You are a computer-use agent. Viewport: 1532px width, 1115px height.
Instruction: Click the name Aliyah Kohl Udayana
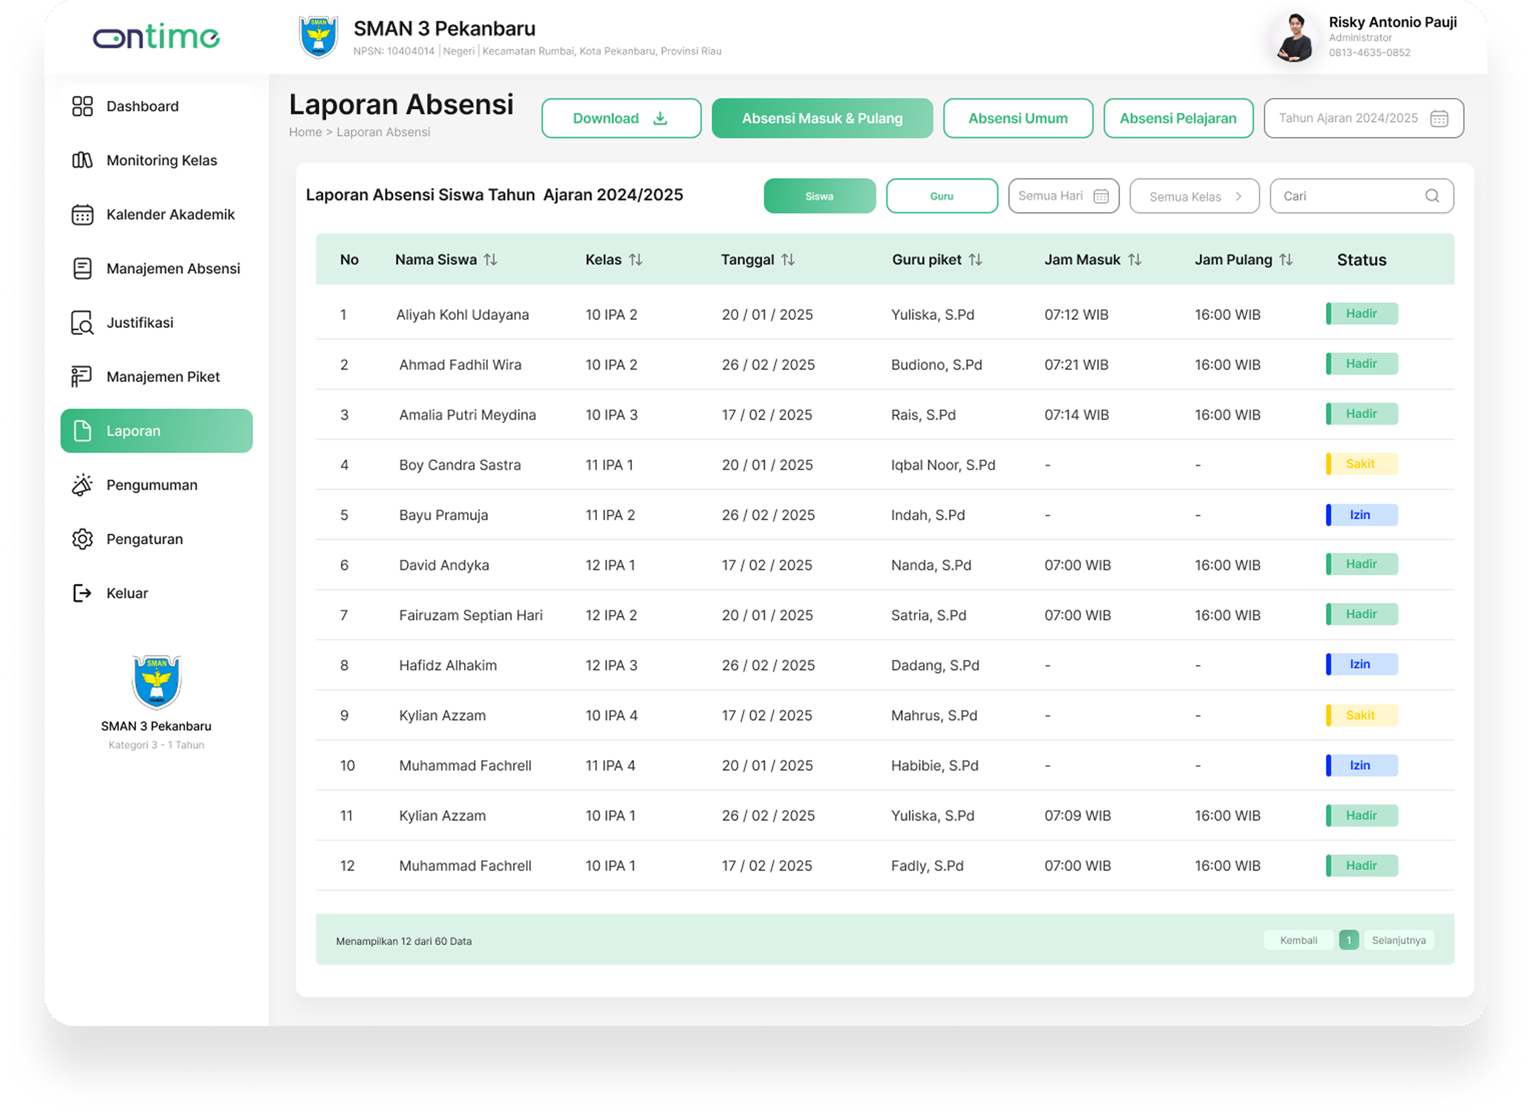point(463,315)
